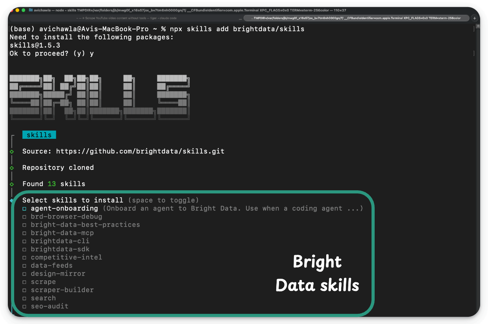This screenshot has height=324, width=488.
Task: Click the agent-onboarding description text
Action: point(233,208)
